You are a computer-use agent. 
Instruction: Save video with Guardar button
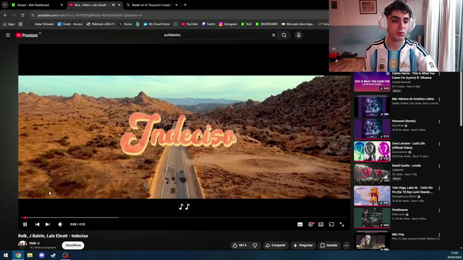[x=329, y=246]
